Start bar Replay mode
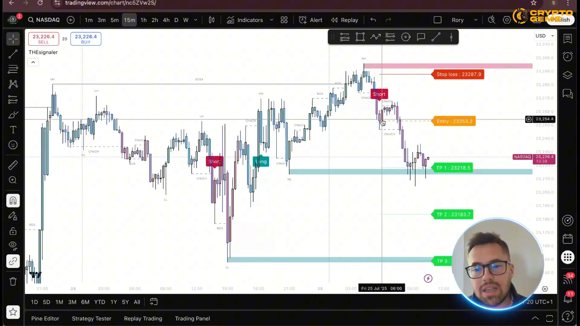This screenshot has width=580, height=326. [x=345, y=20]
